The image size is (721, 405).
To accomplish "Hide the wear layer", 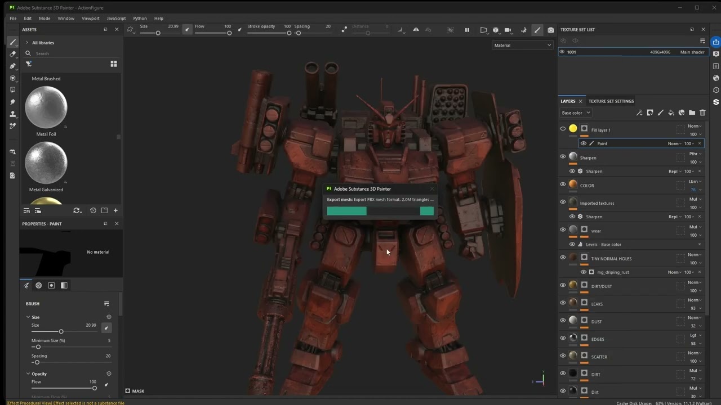I will pos(563,229).
